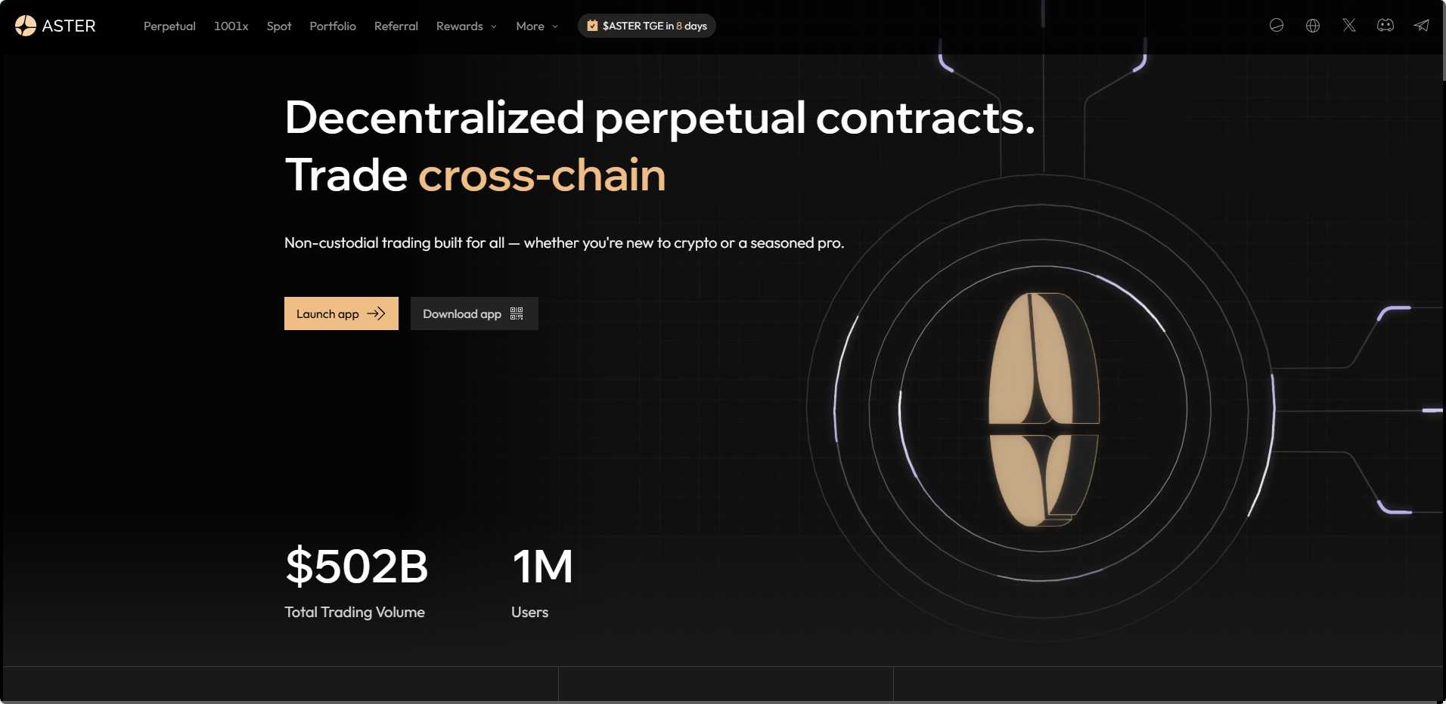Click the Aster logo icon
Image resolution: width=1446 pixels, height=704 pixels.
(x=26, y=26)
